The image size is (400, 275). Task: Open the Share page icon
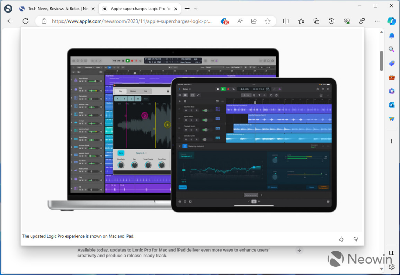coord(254,21)
